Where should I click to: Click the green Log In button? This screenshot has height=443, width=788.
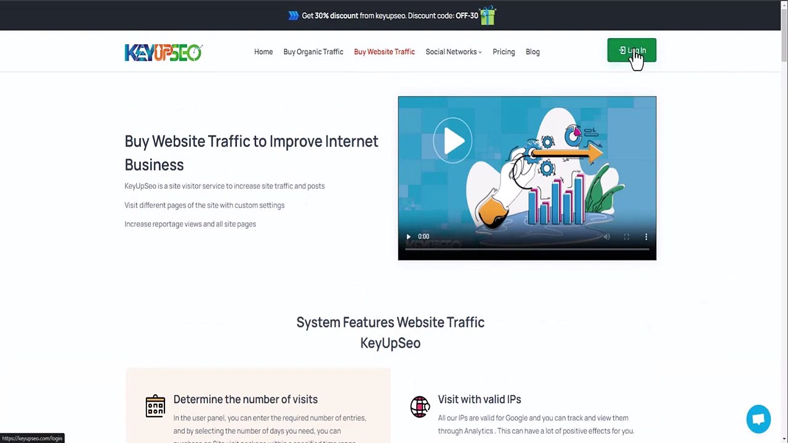632,50
